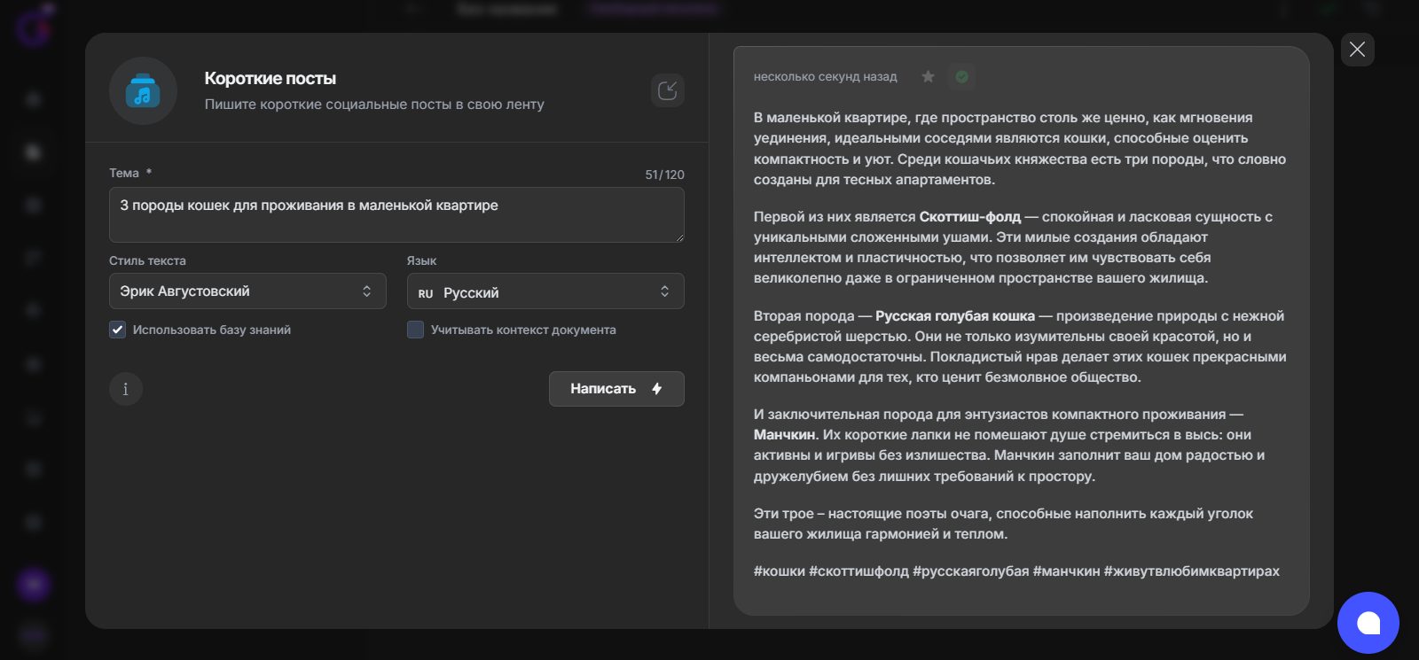Star the generated post as favorite

(x=928, y=77)
